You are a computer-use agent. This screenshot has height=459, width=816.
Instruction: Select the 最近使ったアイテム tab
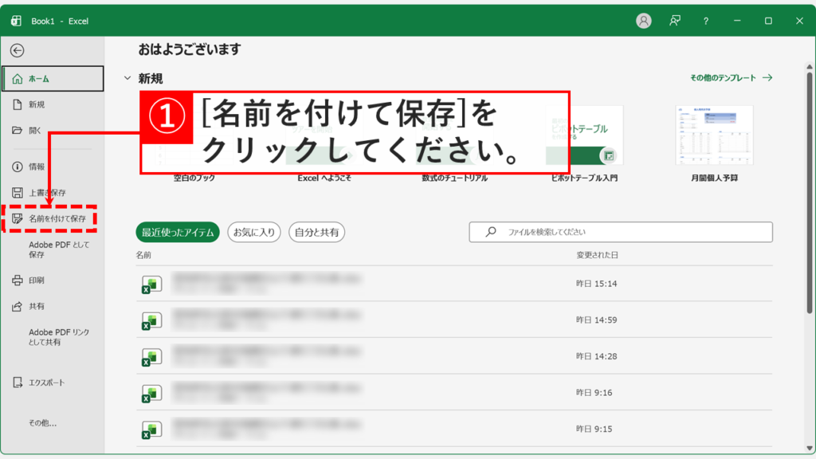[x=178, y=232]
